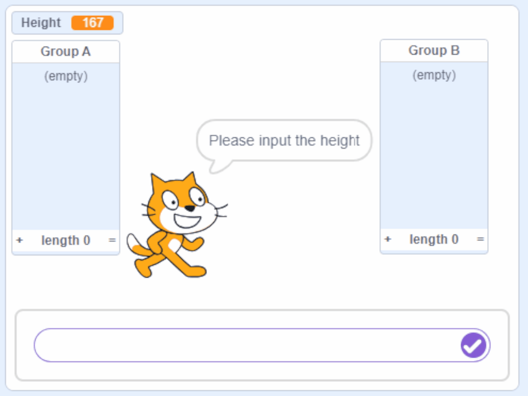Click the height answer input field

[246, 345]
